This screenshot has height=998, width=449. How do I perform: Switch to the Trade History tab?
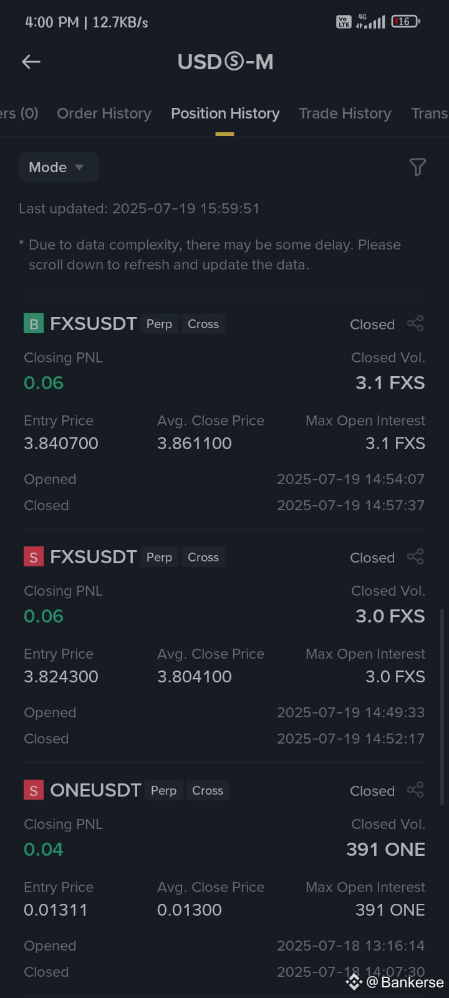click(345, 114)
